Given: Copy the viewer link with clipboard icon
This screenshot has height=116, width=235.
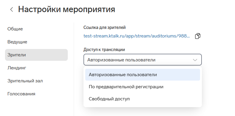Looking at the screenshot, I should coord(197,36).
